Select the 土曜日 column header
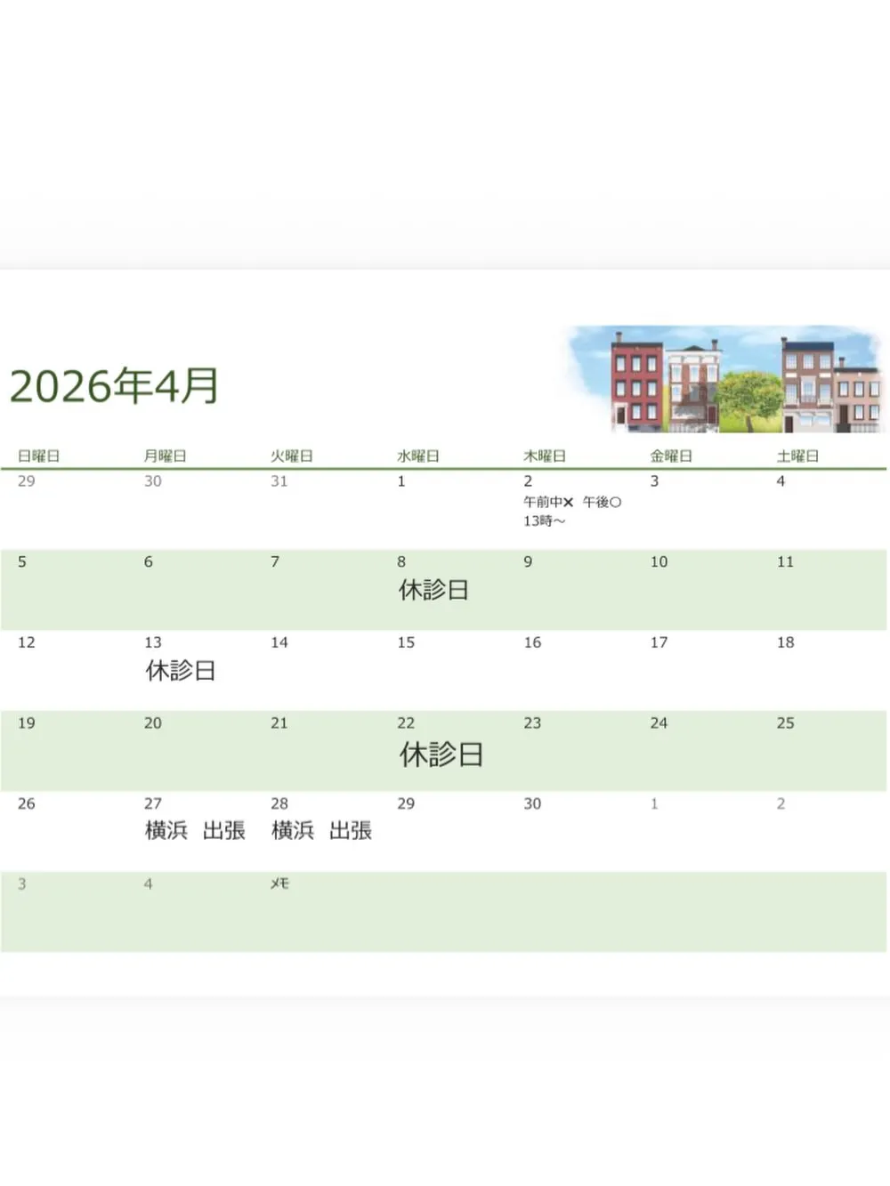 (x=797, y=456)
